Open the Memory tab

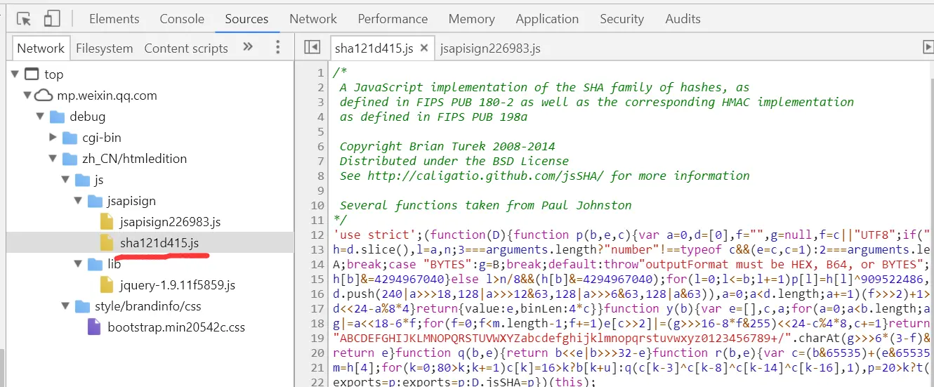[471, 19]
